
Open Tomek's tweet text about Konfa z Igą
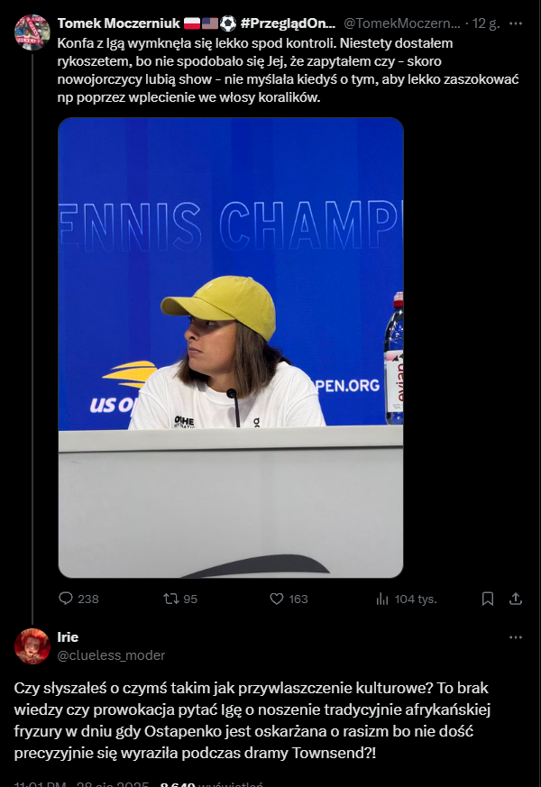(288, 70)
